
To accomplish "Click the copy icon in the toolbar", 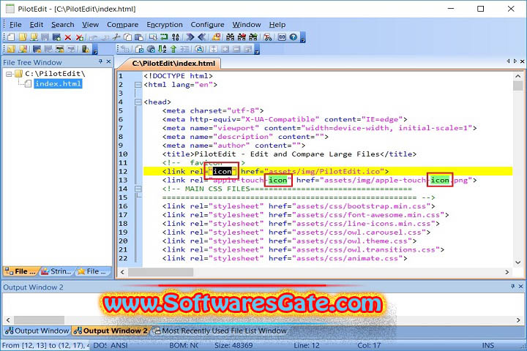I will pos(127,37).
